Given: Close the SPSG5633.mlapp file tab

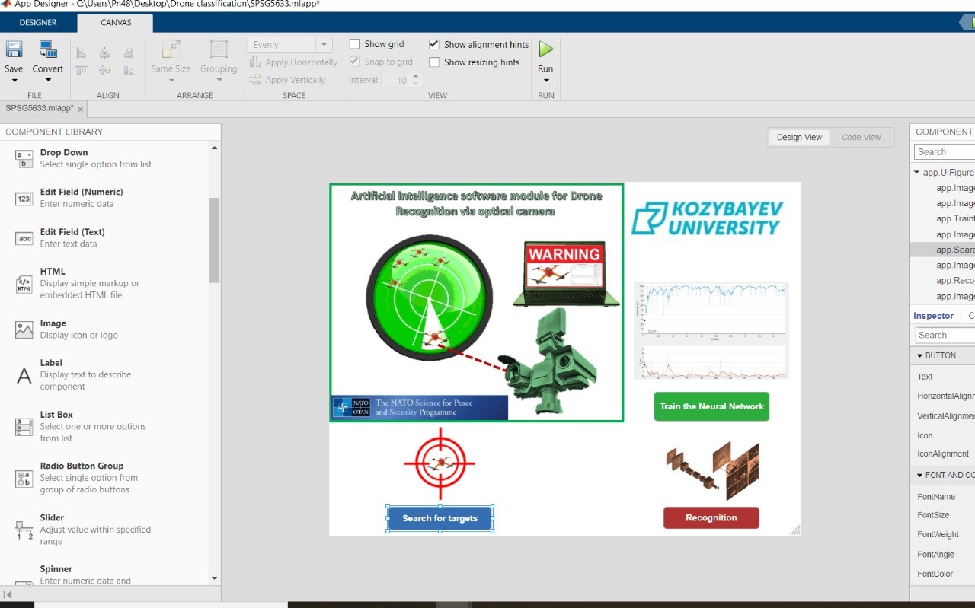Looking at the screenshot, I should point(80,109).
